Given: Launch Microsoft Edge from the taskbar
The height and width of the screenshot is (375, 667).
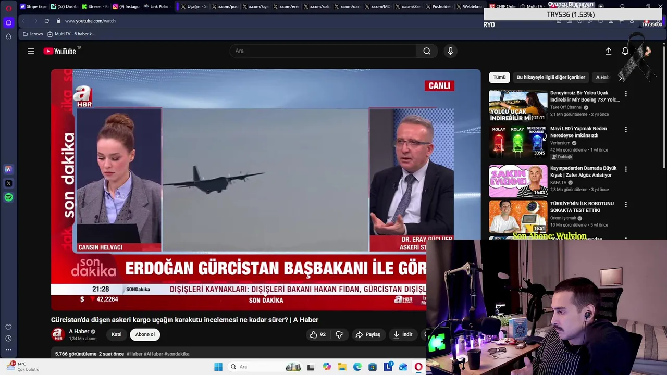Looking at the screenshot, I should [x=357, y=367].
